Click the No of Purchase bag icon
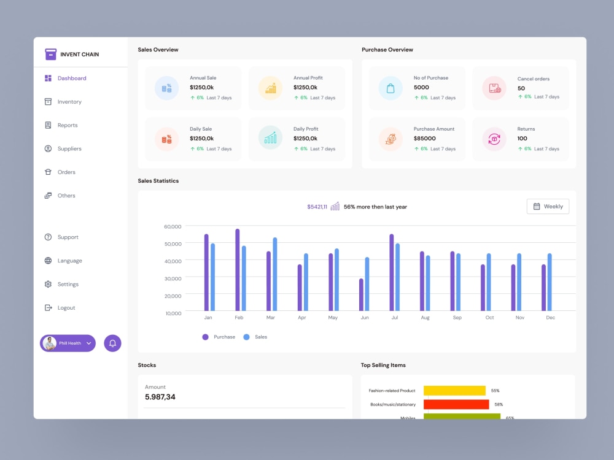The width and height of the screenshot is (614, 460). tap(391, 88)
